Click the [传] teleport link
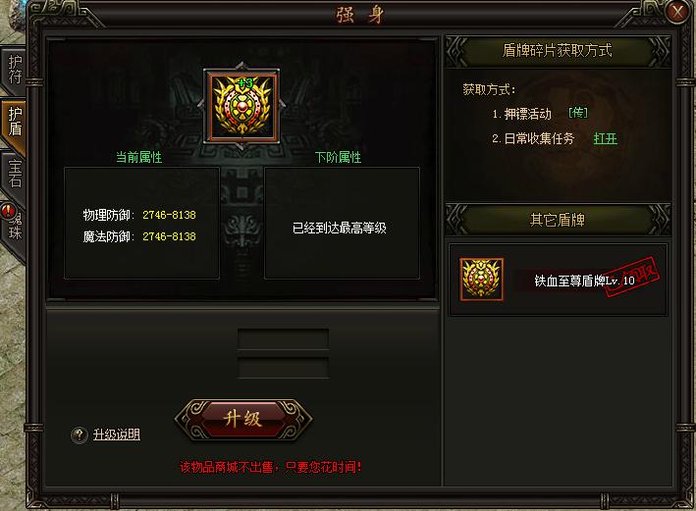 578,113
